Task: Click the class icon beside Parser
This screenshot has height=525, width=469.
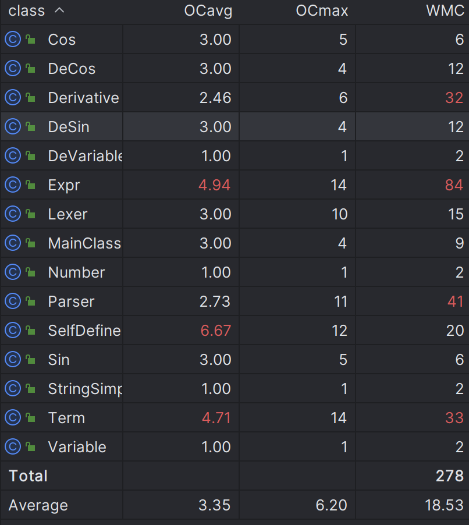Action: tap(13, 301)
